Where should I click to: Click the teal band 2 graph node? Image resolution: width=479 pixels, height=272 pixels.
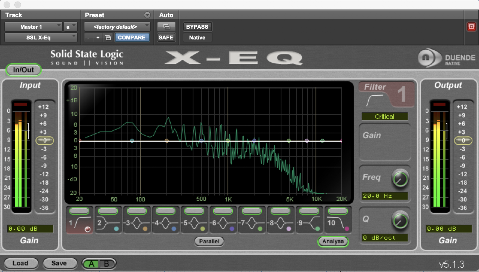tap(132, 141)
